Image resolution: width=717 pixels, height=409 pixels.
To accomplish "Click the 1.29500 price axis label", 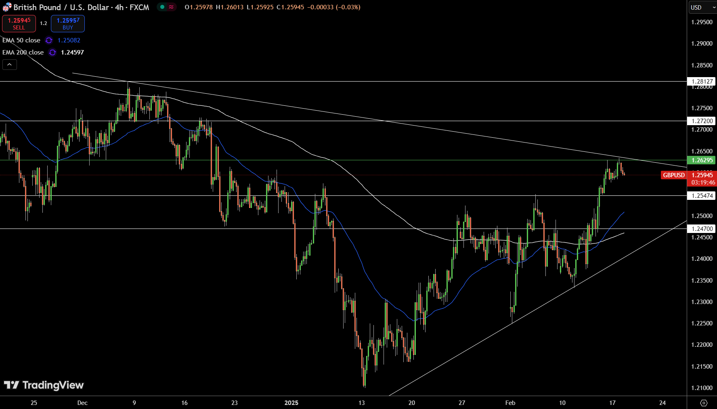I will coord(702,22).
